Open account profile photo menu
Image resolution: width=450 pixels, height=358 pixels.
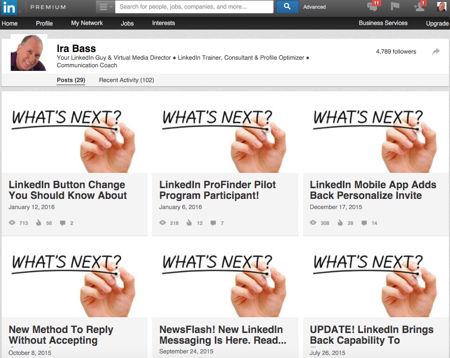(441, 6)
